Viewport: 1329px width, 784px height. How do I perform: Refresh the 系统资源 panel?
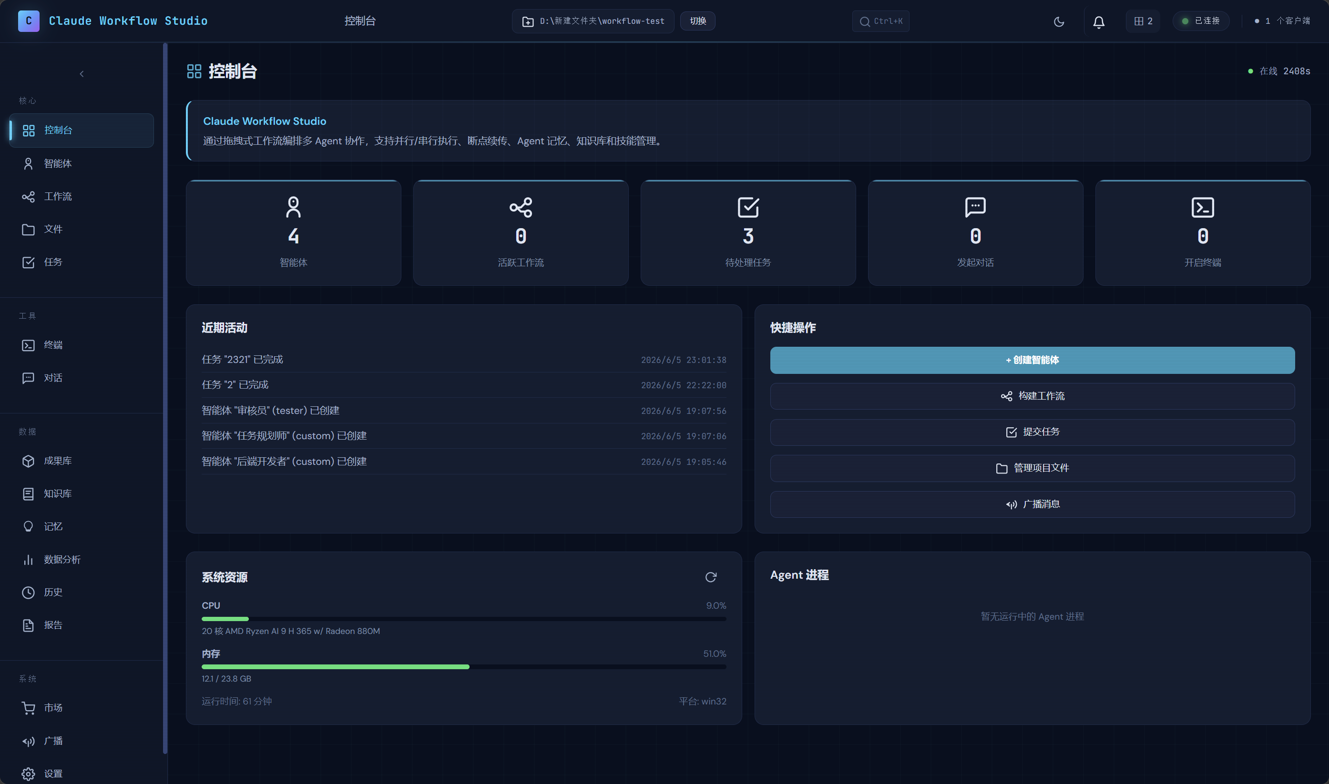point(710,577)
